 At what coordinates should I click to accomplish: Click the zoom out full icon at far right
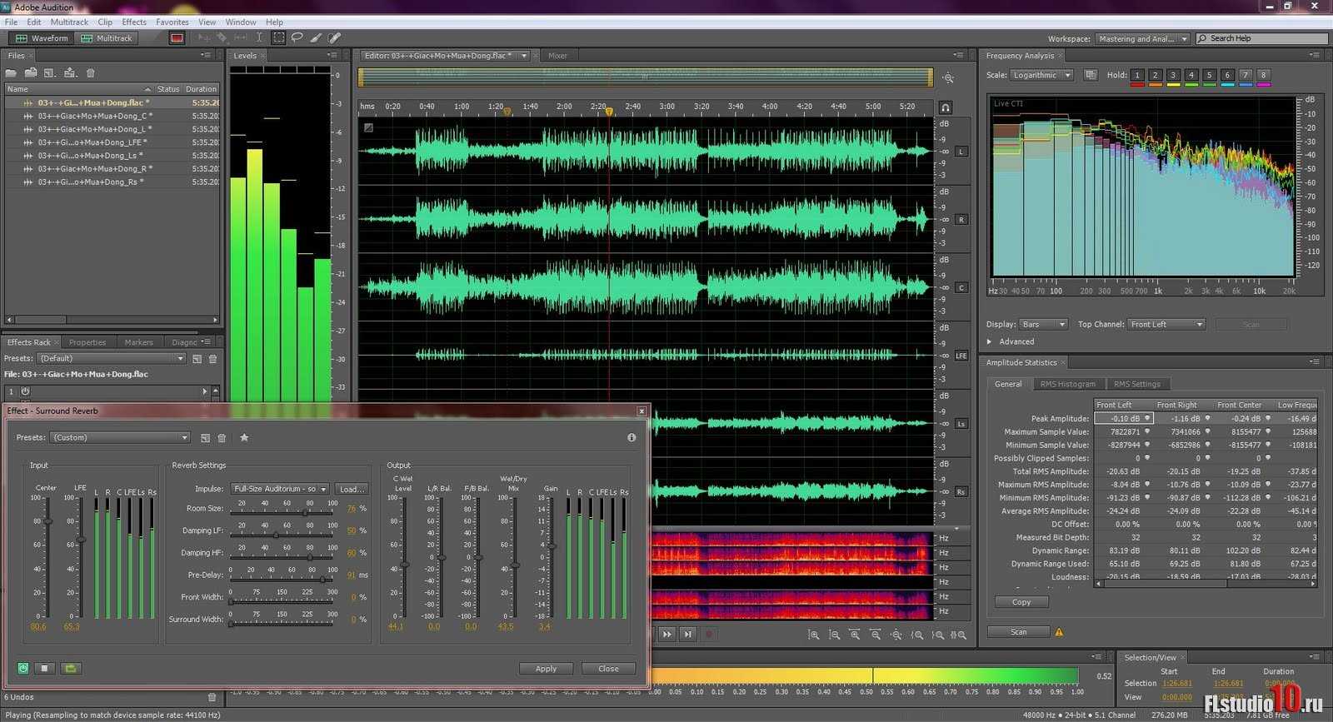[x=959, y=635]
